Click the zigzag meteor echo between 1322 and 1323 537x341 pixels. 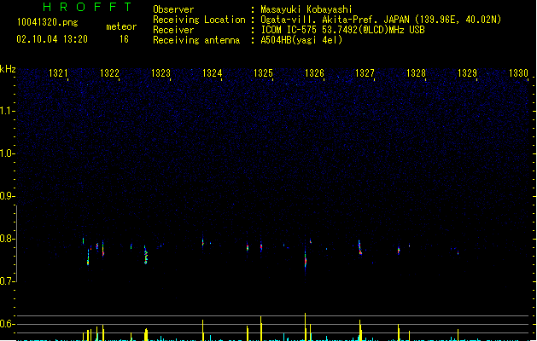[x=146, y=256]
